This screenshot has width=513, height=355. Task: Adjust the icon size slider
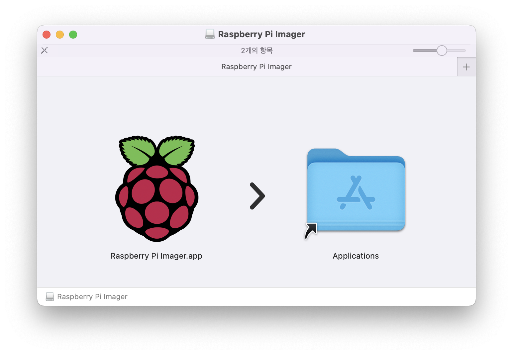tap(442, 51)
